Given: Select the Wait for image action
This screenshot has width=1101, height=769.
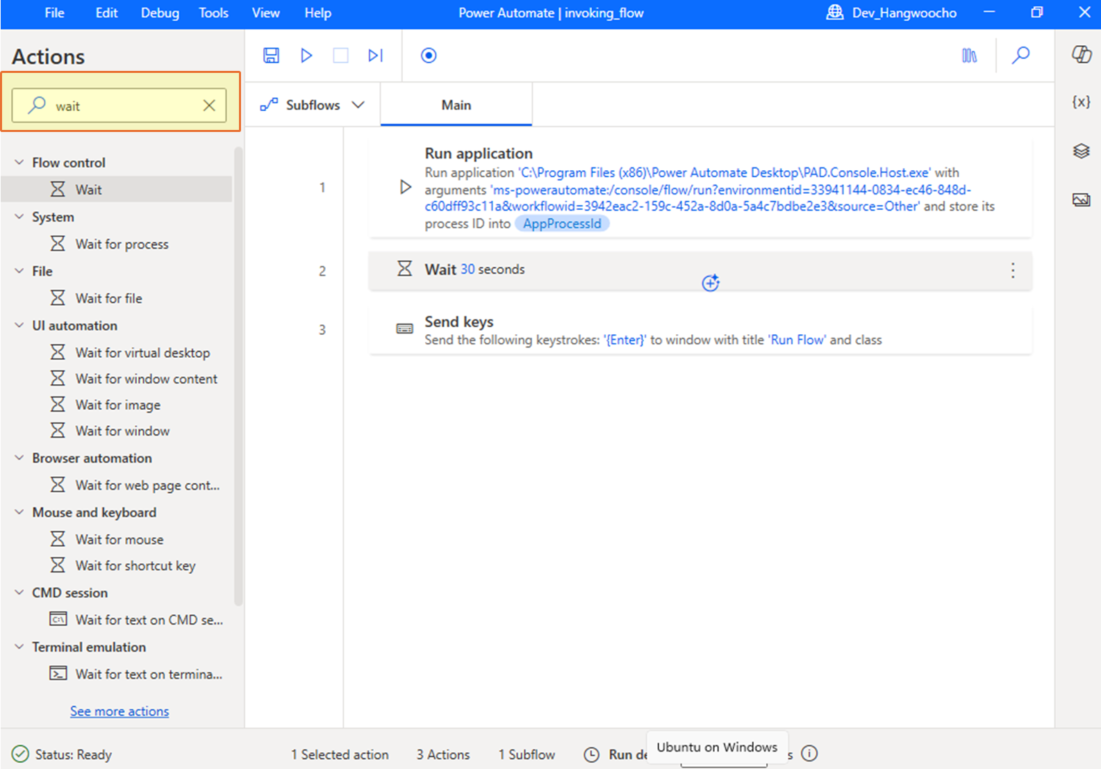Looking at the screenshot, I should click(x=117, y=405).
